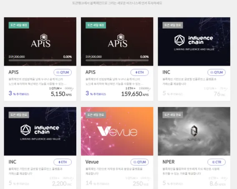Viewport: 237px width, 189px height.
Task: Select the QTUM currency pill on the INC card
Action: coord(217,72)
